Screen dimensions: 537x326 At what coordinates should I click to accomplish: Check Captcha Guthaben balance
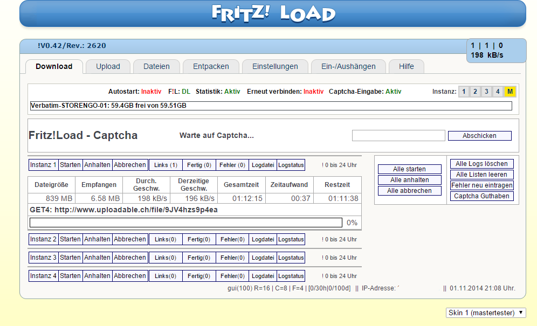point(481,196)
